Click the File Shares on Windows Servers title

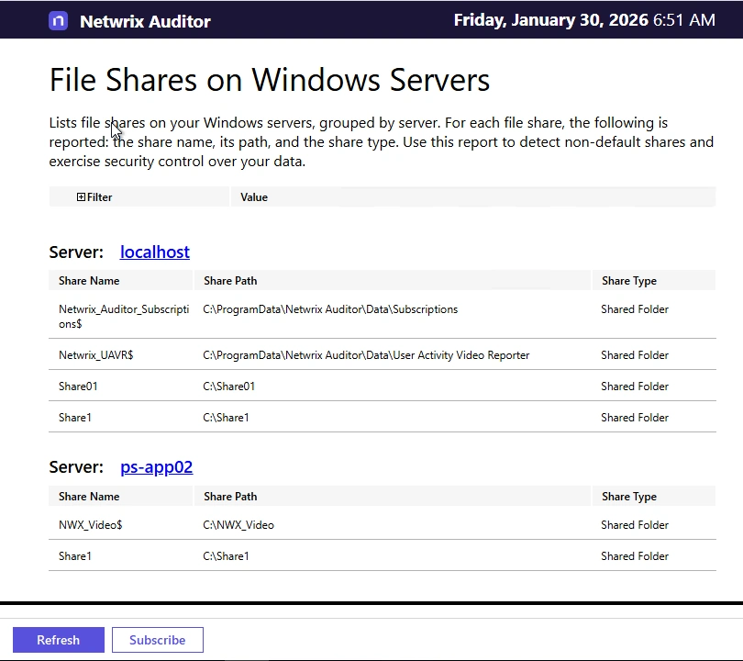coord(269,79)
